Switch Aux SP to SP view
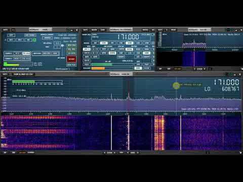Image resolution: width=243 pixels, height=182 pixels. [160, 69]
